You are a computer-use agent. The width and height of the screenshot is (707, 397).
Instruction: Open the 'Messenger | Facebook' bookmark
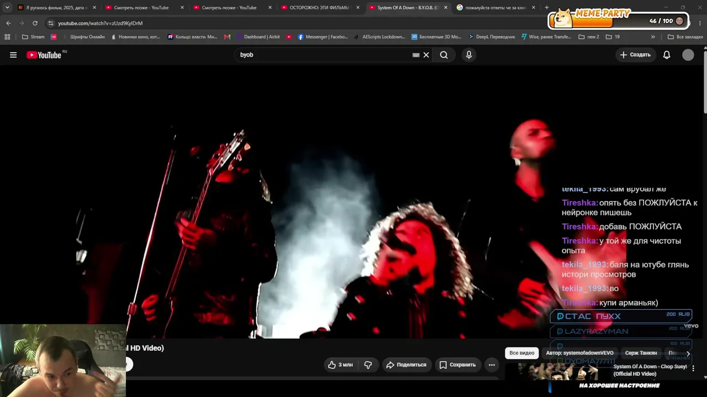(x=323, y=37)
